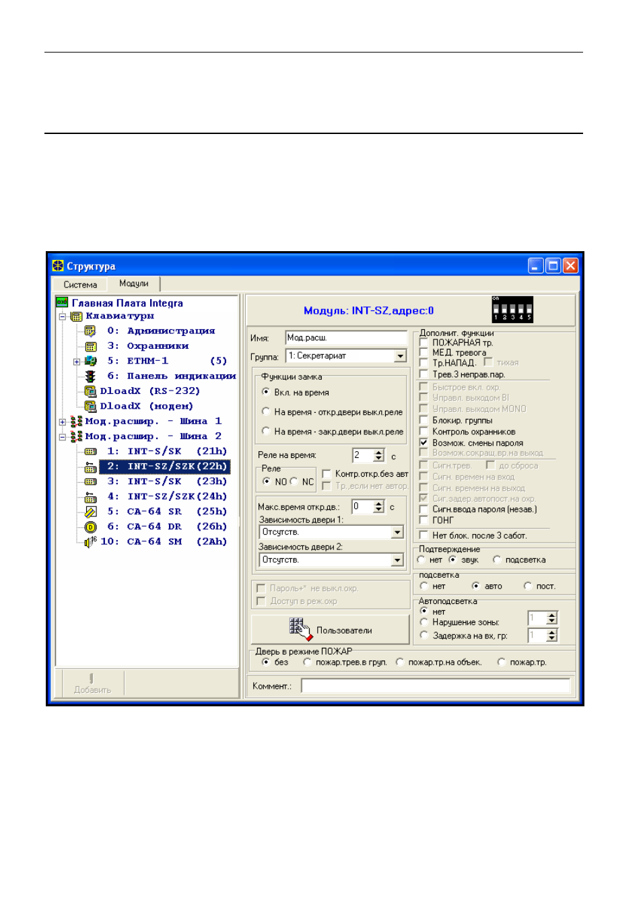The image size is (643, 909).
Task: Click the CA-64 DR reader icon
Action: [90, 527]
